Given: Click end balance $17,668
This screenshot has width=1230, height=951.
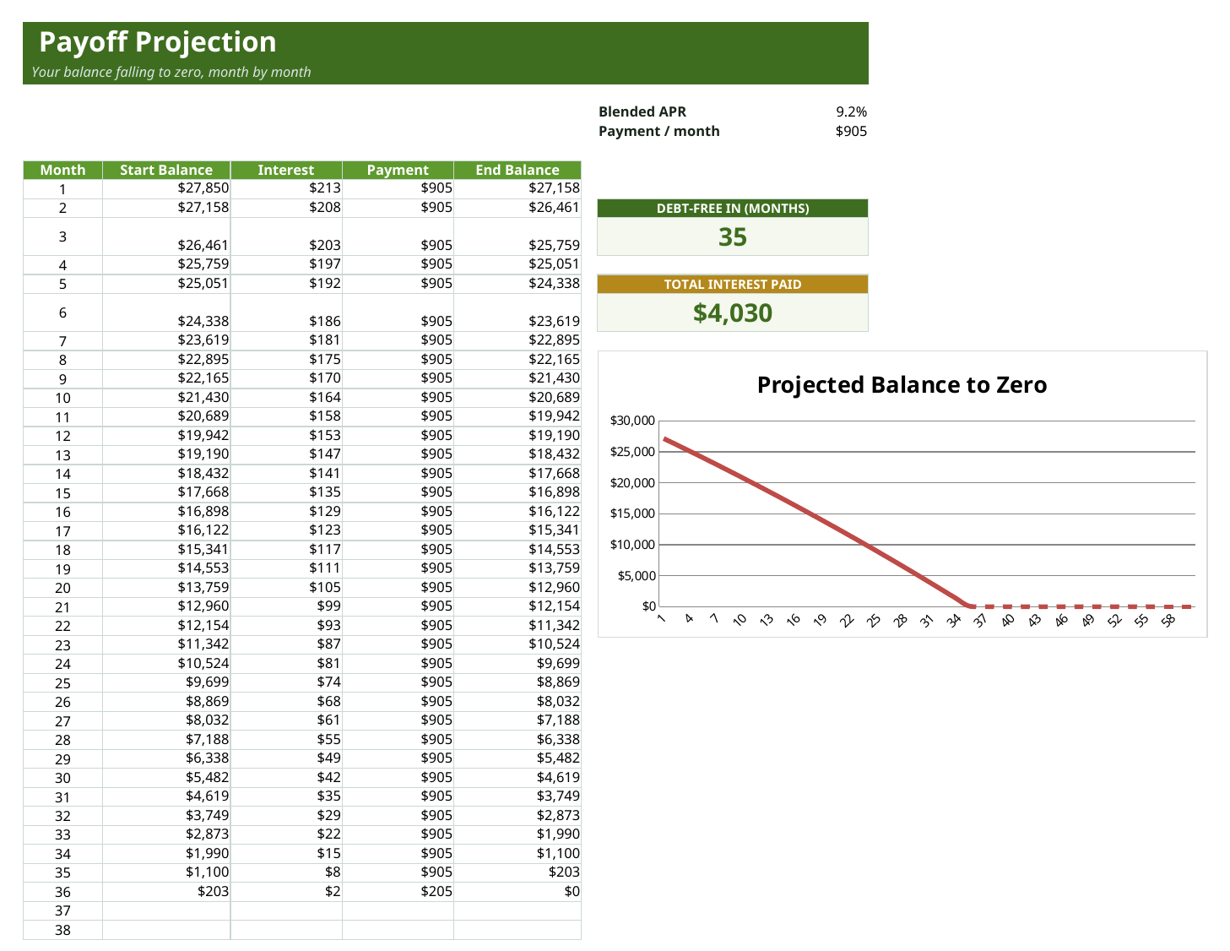Looking at the screenshot, I should (x=517, y=474).
